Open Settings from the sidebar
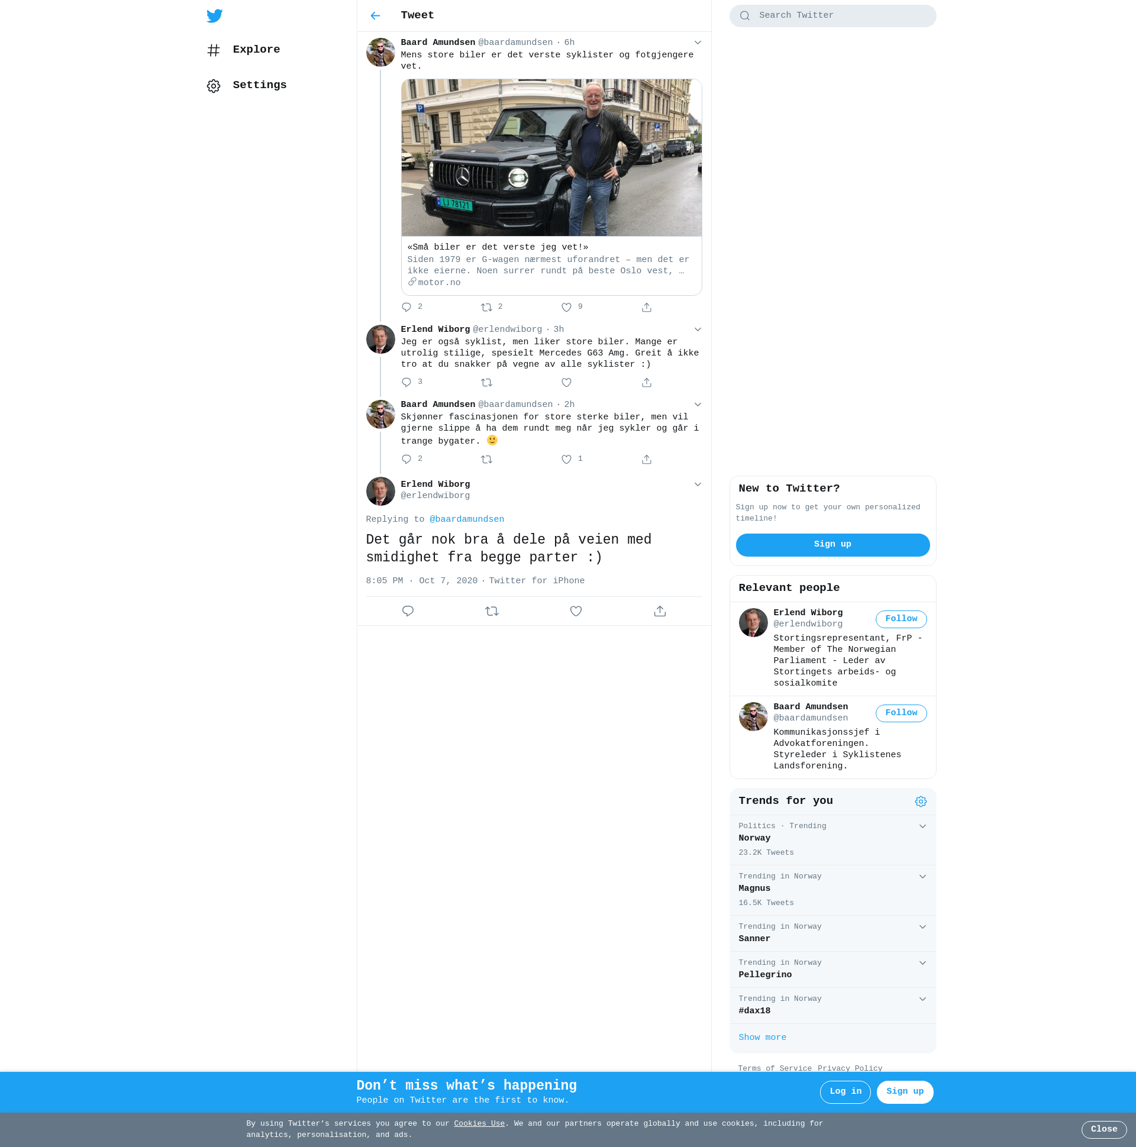Screen dimensions: 1136x1147 (x=247, y=86)
